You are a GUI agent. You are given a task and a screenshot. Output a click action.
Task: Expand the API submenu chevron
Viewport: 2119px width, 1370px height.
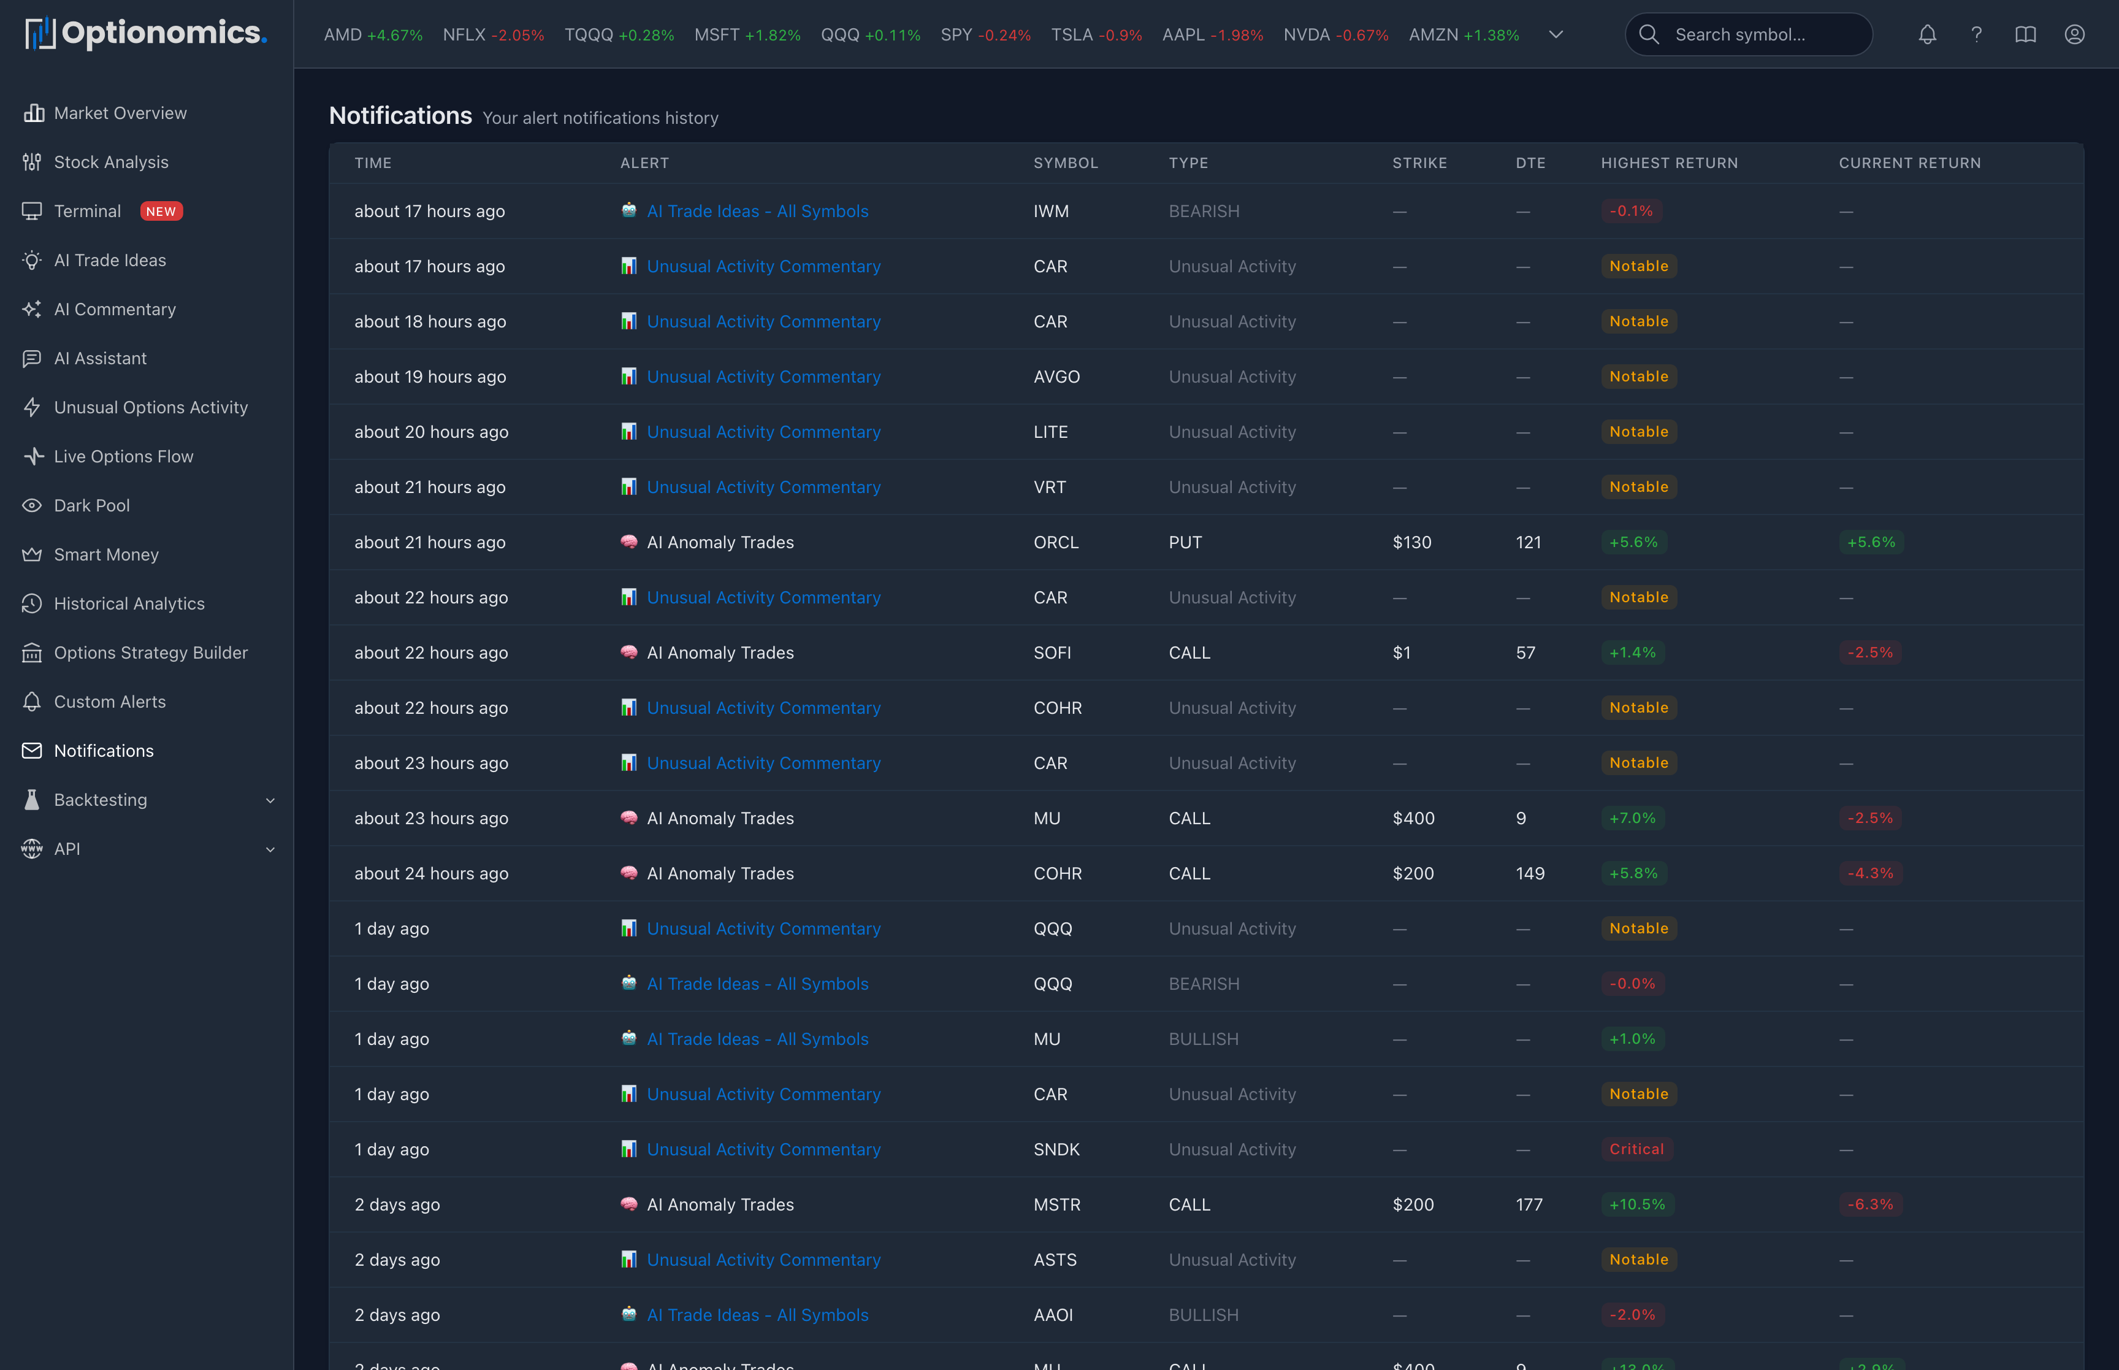tap(270, 849)
